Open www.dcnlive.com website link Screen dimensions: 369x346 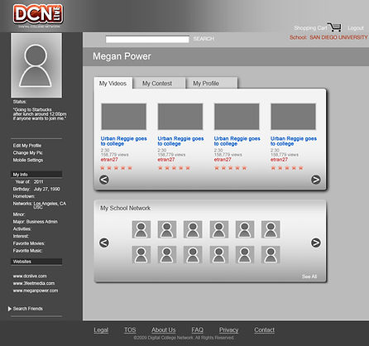[x=30, y=276]
